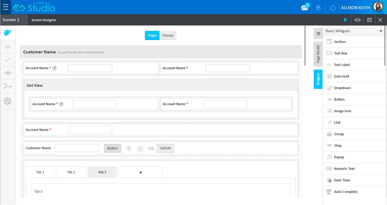Select the paint palette design icon in sidebar
This screenshot has height=205, width=387.
(x=8, y=33)
